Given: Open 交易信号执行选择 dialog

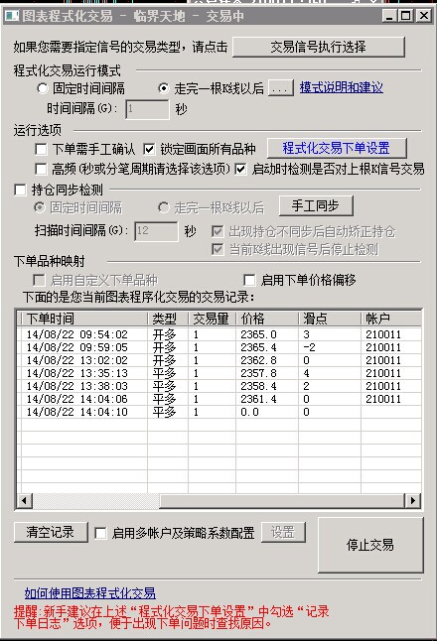Looking at the screenshot, I should pos(319,47).
